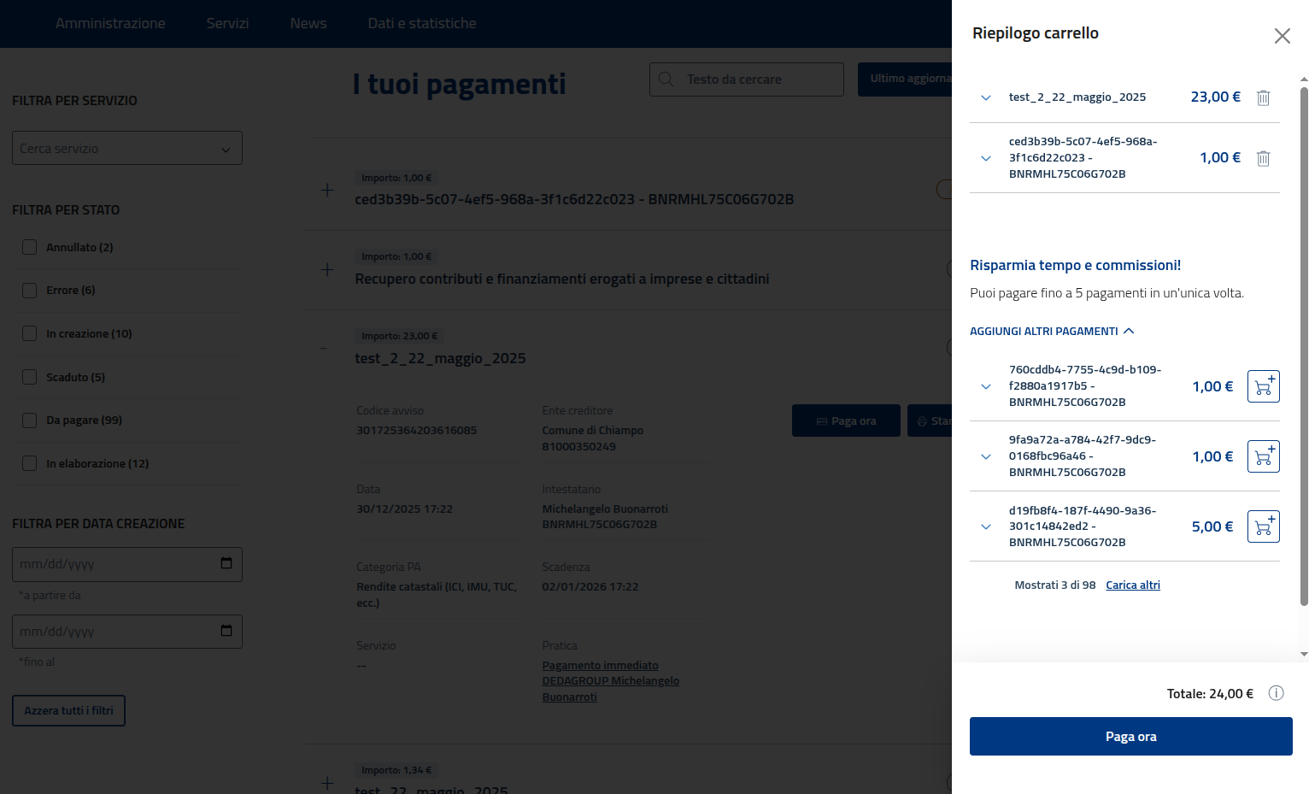Go to Dati e statistiche
The height and width of the screenshot is (794, 1309).
click(422, 23)
